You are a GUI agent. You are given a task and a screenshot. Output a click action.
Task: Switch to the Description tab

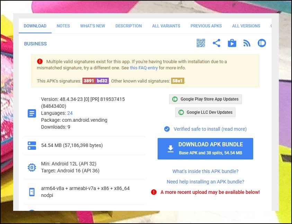129,26
